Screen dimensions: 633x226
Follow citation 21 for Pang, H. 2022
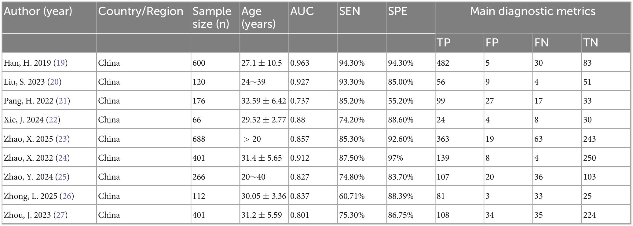(x=63, y=101)
